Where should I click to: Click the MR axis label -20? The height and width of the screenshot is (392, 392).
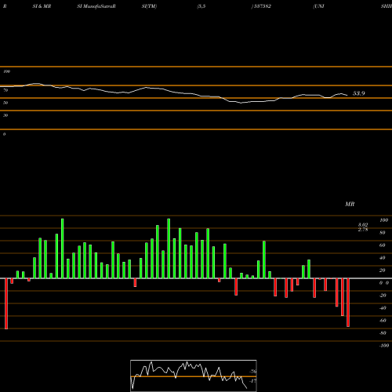point(383,296)
